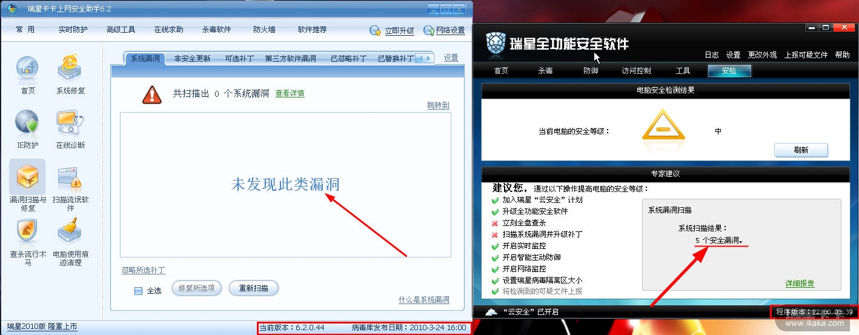
Task: Open 日志 log menu in Rising window
Action: (712, 55)
